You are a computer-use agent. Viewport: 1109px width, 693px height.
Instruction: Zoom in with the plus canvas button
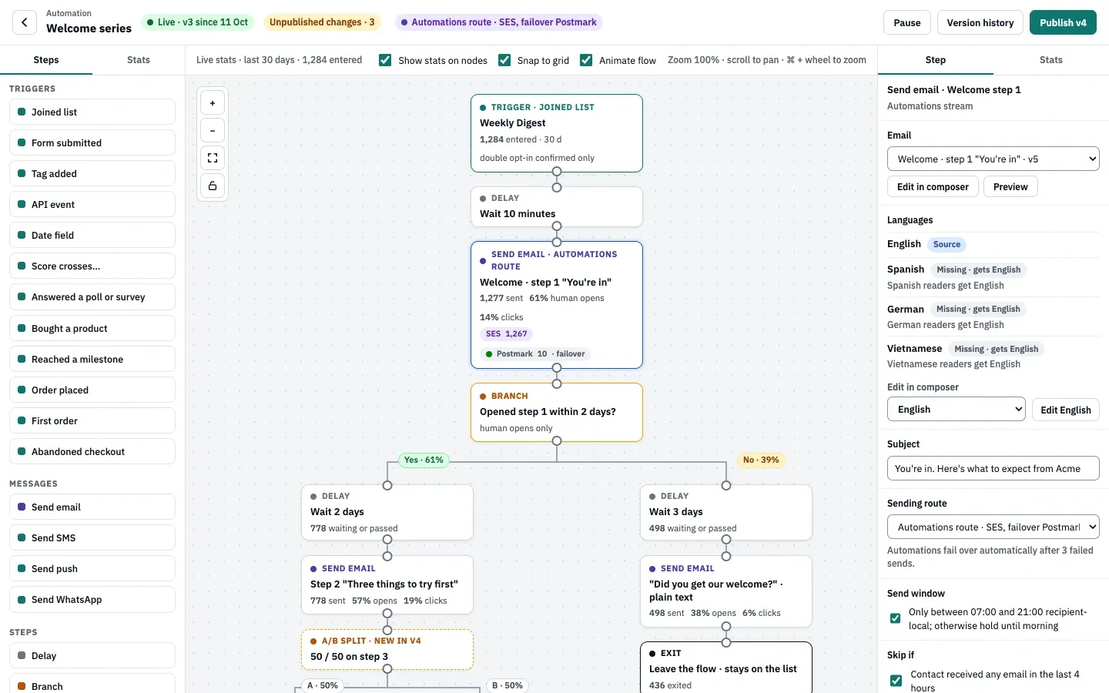click(213, 102)
